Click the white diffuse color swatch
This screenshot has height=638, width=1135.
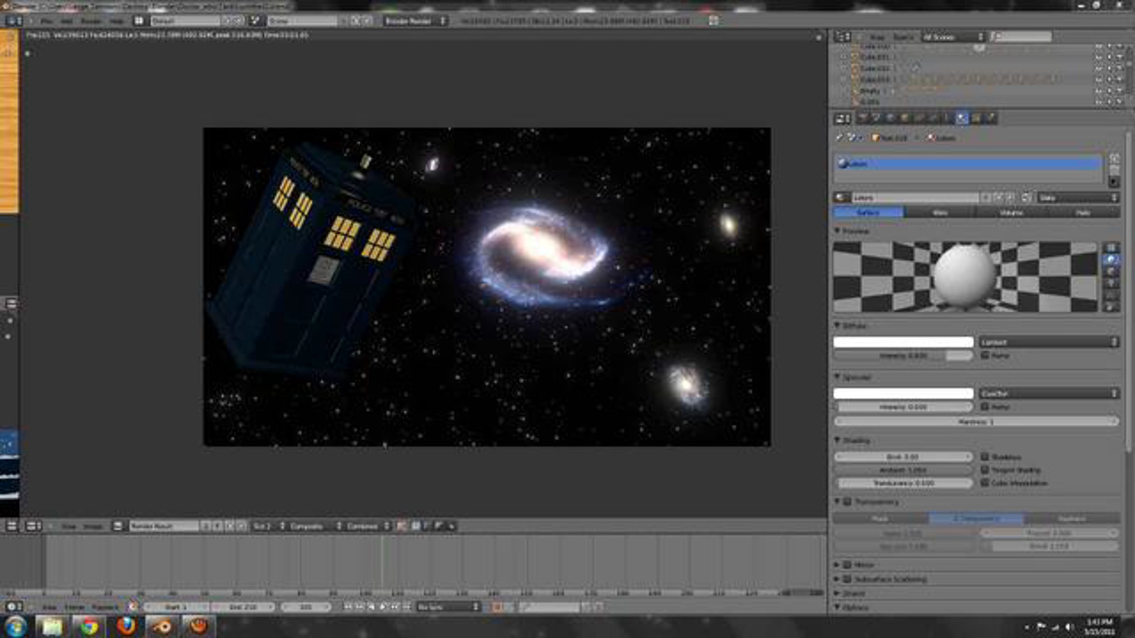tap(903, 342)
